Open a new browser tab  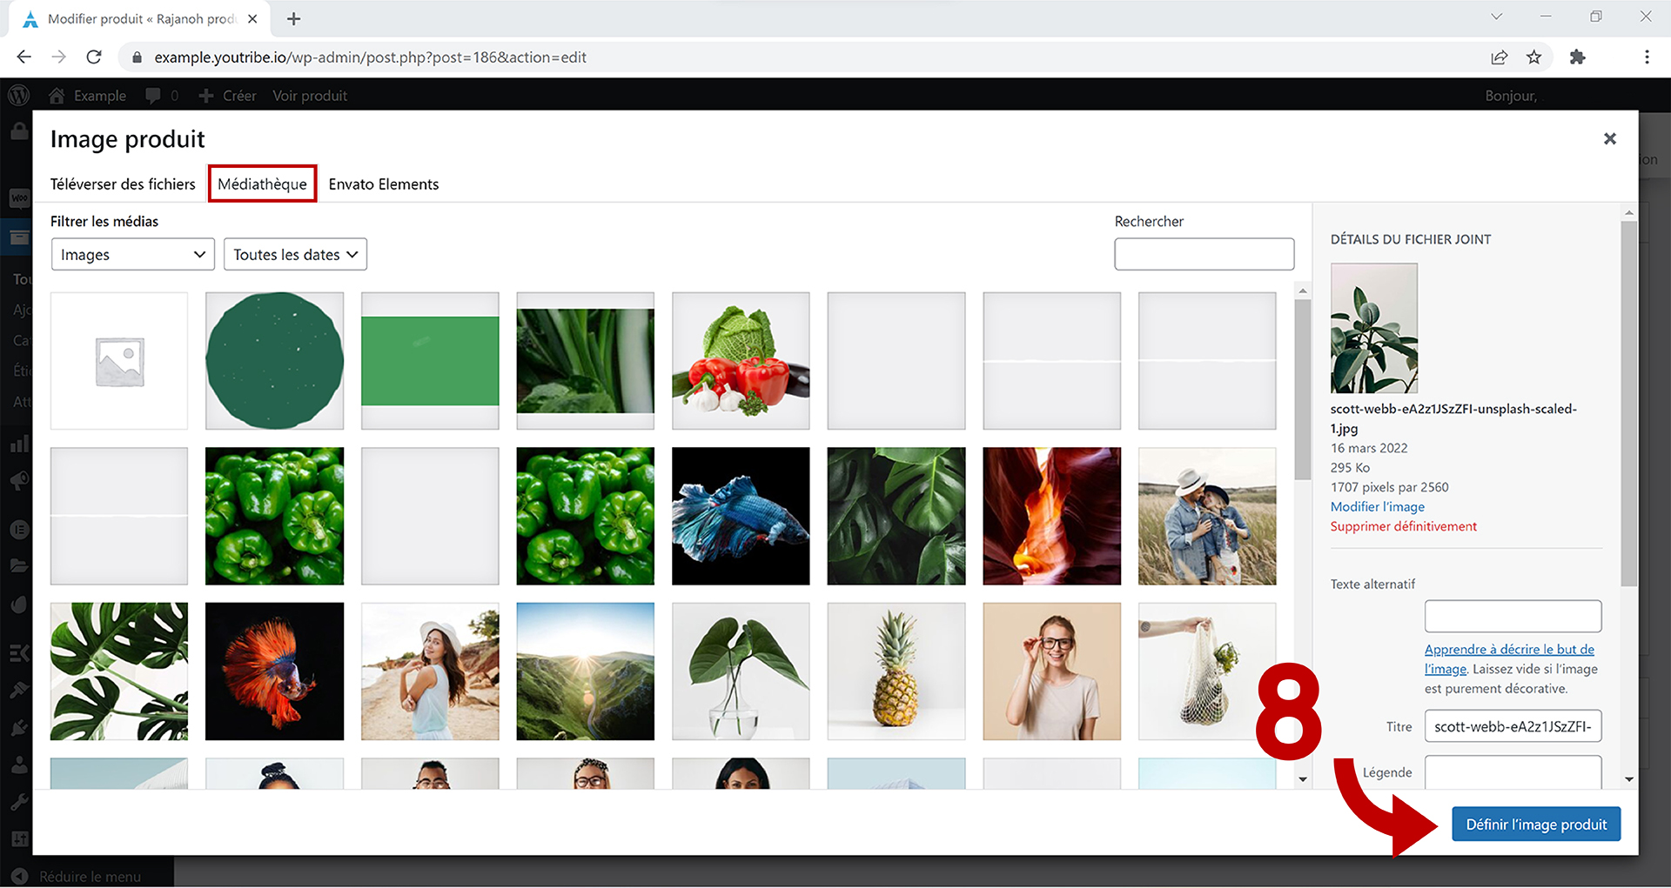pos(293,19)
